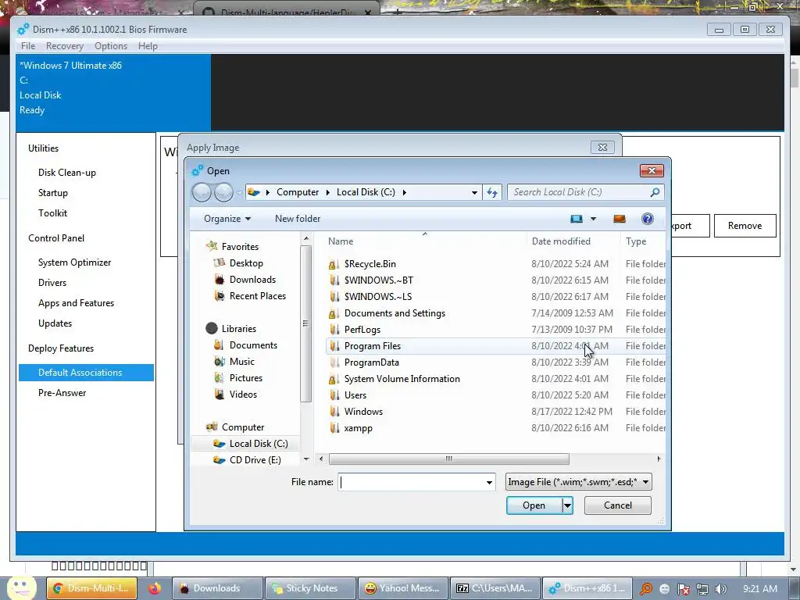Select the $WINDOWS.~BT folder icon
Viewport: 800px width, 600px height.
334,280
